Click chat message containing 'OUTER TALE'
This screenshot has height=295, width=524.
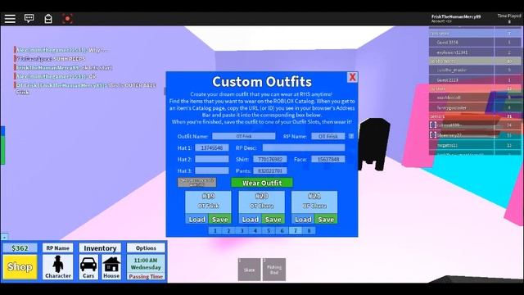tap(85, 88)
